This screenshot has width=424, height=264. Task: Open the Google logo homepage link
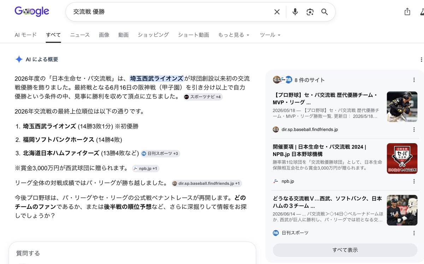click(32, 12)
